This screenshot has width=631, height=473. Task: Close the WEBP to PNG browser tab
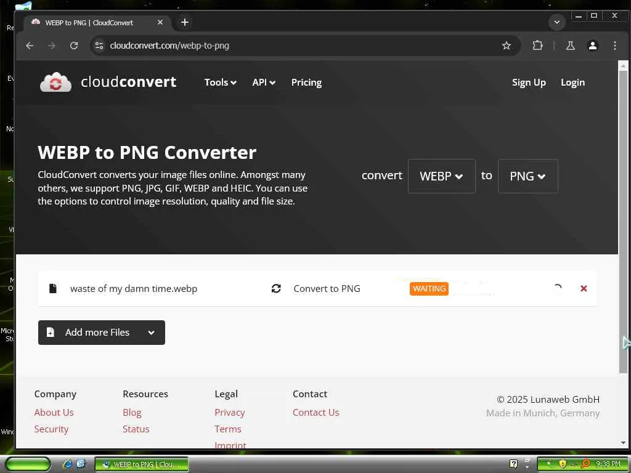click(160, 23)
